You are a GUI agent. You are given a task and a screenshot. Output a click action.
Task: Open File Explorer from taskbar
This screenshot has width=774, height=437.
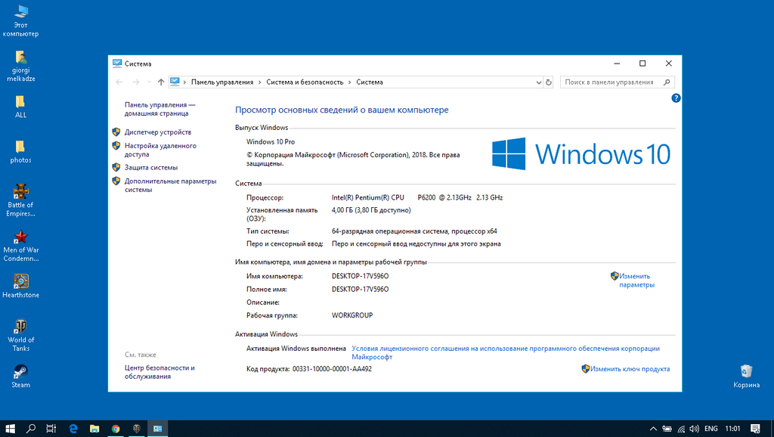(94, 429)
